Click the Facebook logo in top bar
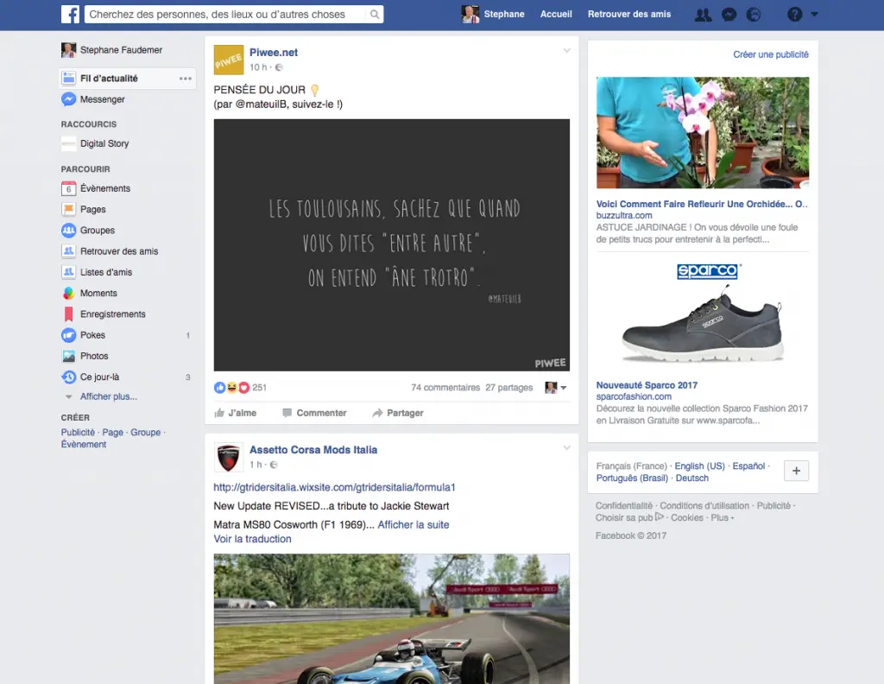Viewport: 884px width, 684px height. pyautogui.click(x=71, y=15)
